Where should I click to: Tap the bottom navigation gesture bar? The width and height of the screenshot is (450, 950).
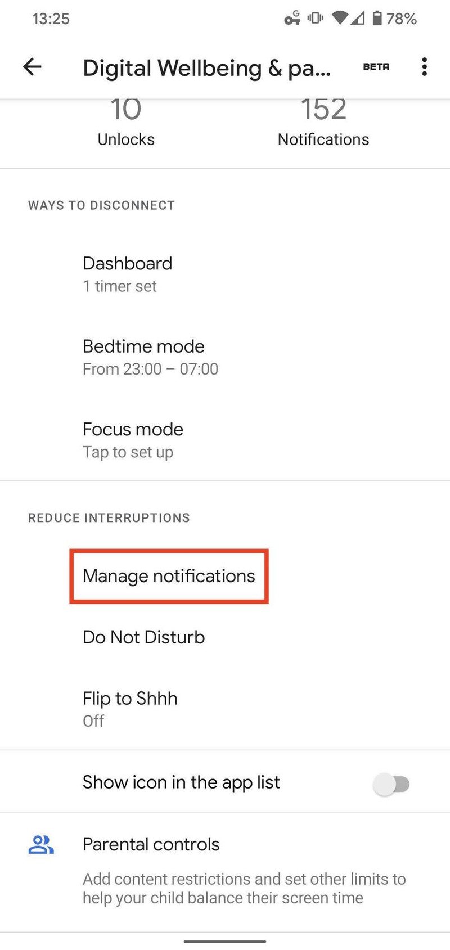[x=225, y=940]
